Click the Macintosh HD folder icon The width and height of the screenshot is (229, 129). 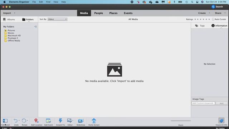(x=6, y=35)
